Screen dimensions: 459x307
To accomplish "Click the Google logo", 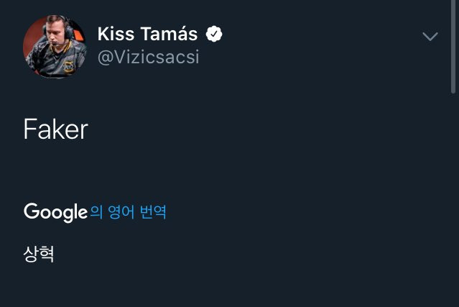I will tap(55, 212).
